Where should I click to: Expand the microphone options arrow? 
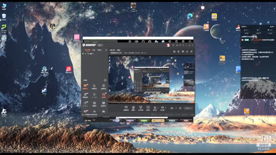coord(158,108)
